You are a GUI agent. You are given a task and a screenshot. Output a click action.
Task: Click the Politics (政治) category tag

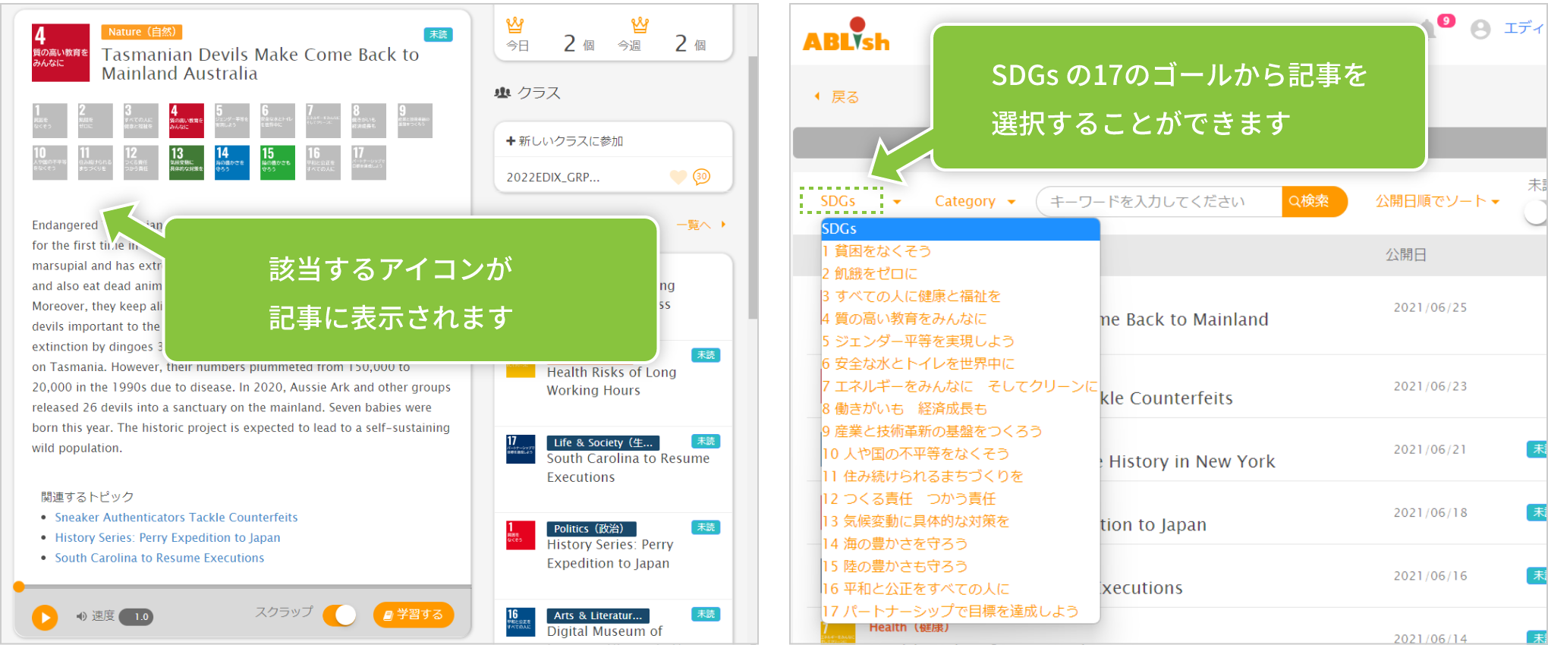(591, 529)
